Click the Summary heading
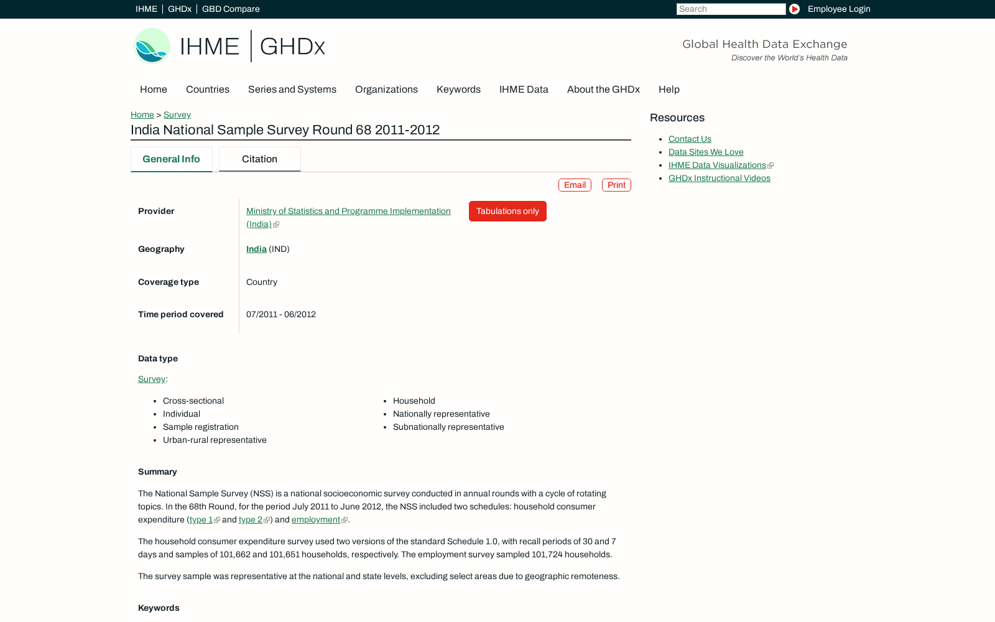The height and width of the screenshot is (622, 995). [x=157, y=471]
